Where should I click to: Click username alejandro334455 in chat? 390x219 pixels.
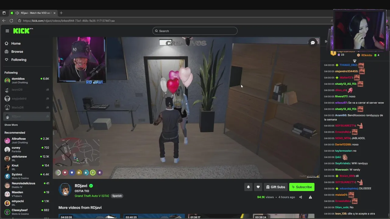click(346, 71)
